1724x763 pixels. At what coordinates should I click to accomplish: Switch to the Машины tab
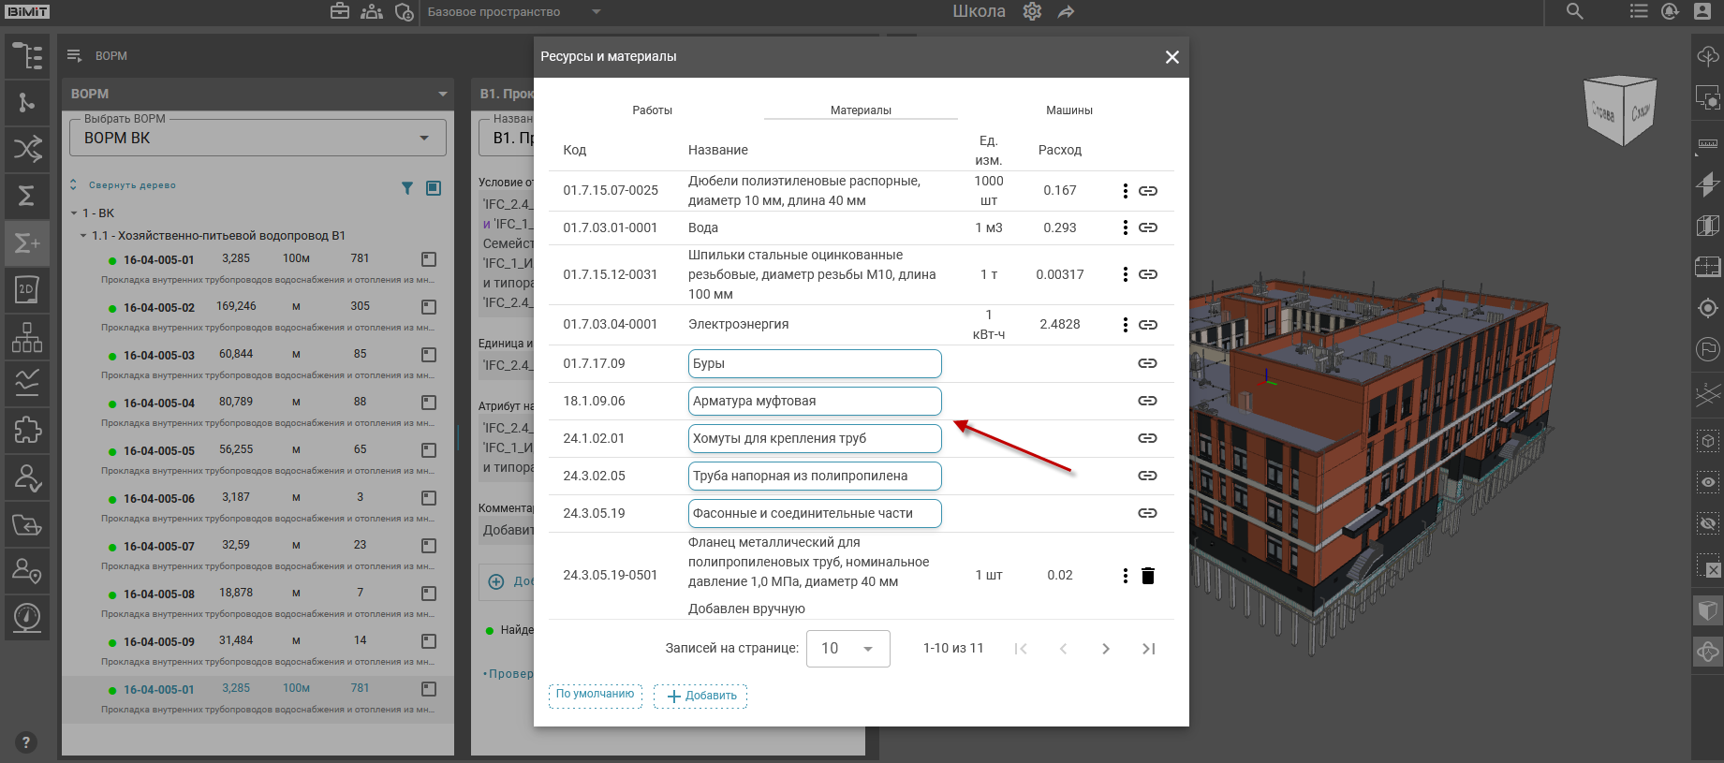click(1068, 110)
